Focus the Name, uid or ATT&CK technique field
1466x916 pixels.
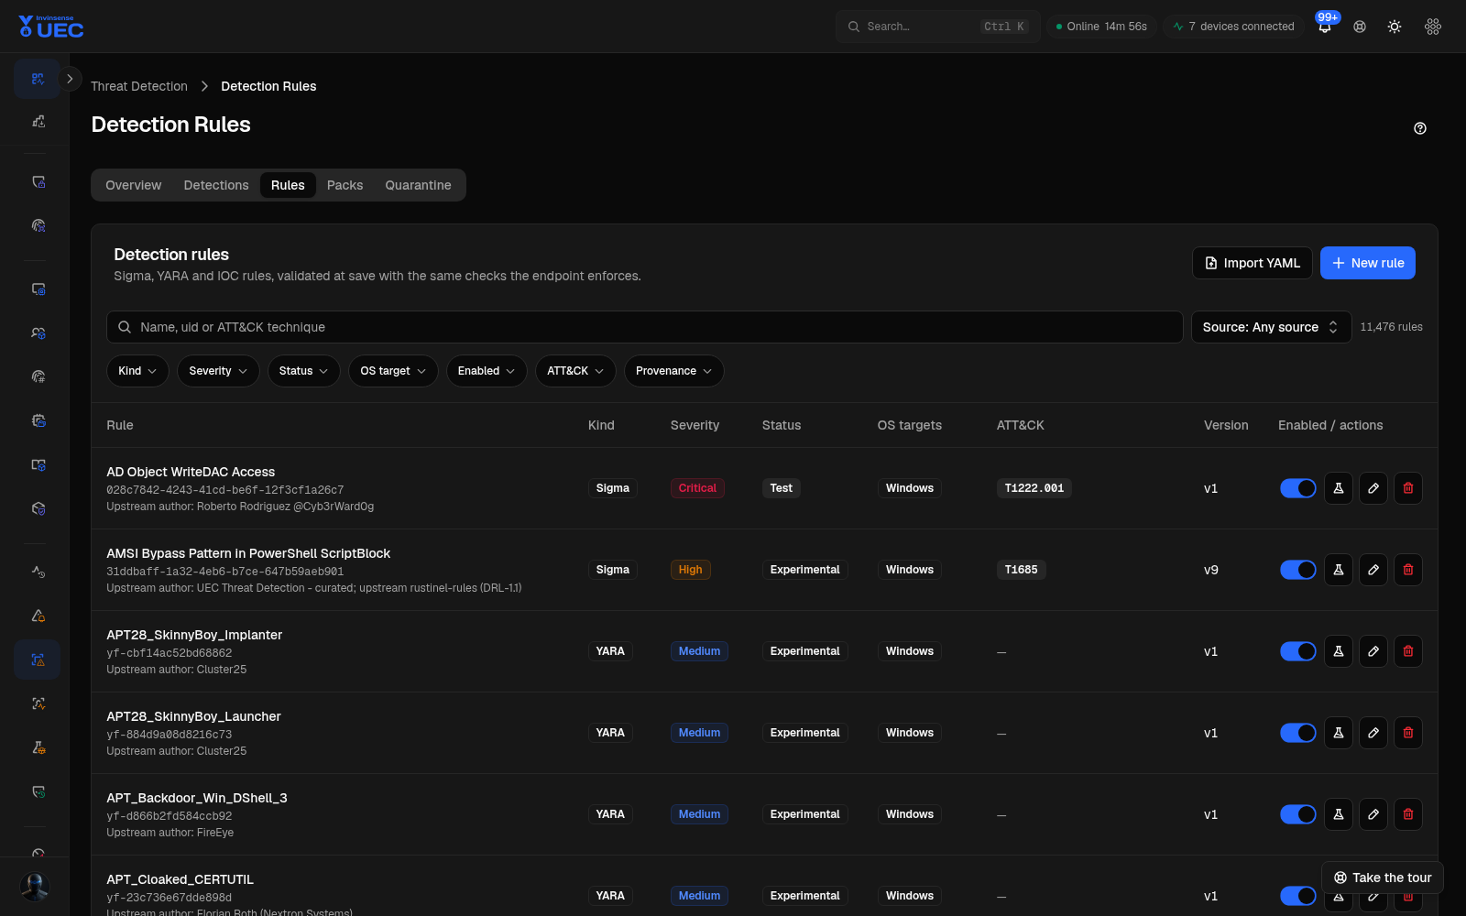tap(645, 327)
